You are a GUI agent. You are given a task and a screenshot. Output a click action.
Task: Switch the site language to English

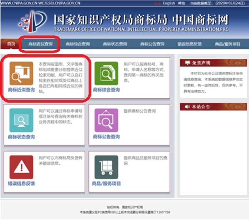169,3
